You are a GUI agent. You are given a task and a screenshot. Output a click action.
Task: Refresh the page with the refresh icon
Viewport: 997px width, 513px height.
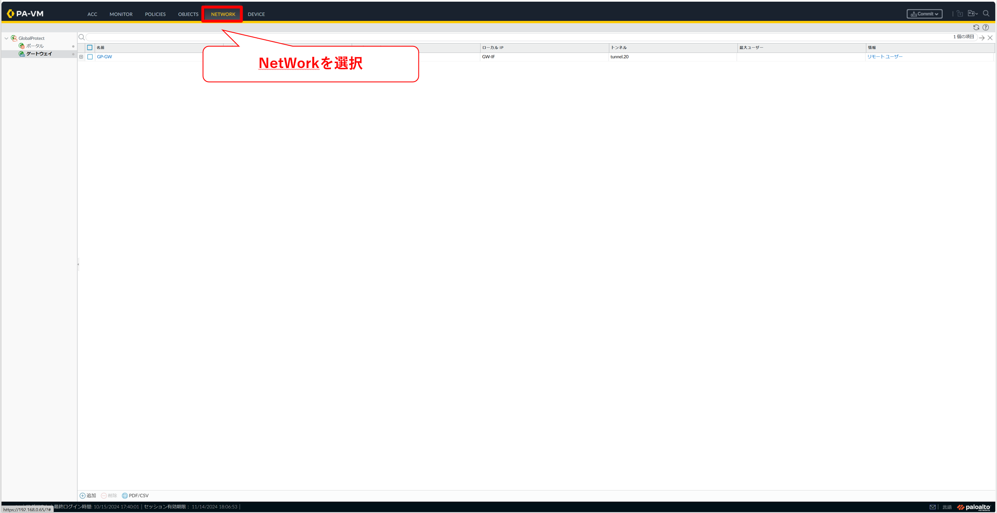click(976, 27)
